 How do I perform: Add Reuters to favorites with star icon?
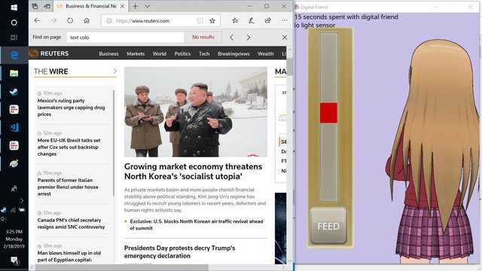212,20
